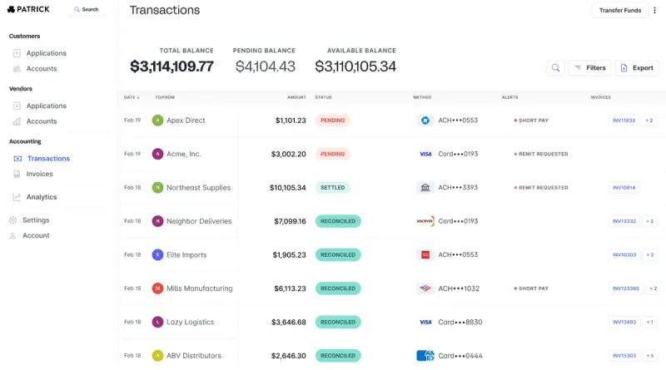Click the Card•••8830 method text
Screen dimensions: 666x370
(460, 322)
